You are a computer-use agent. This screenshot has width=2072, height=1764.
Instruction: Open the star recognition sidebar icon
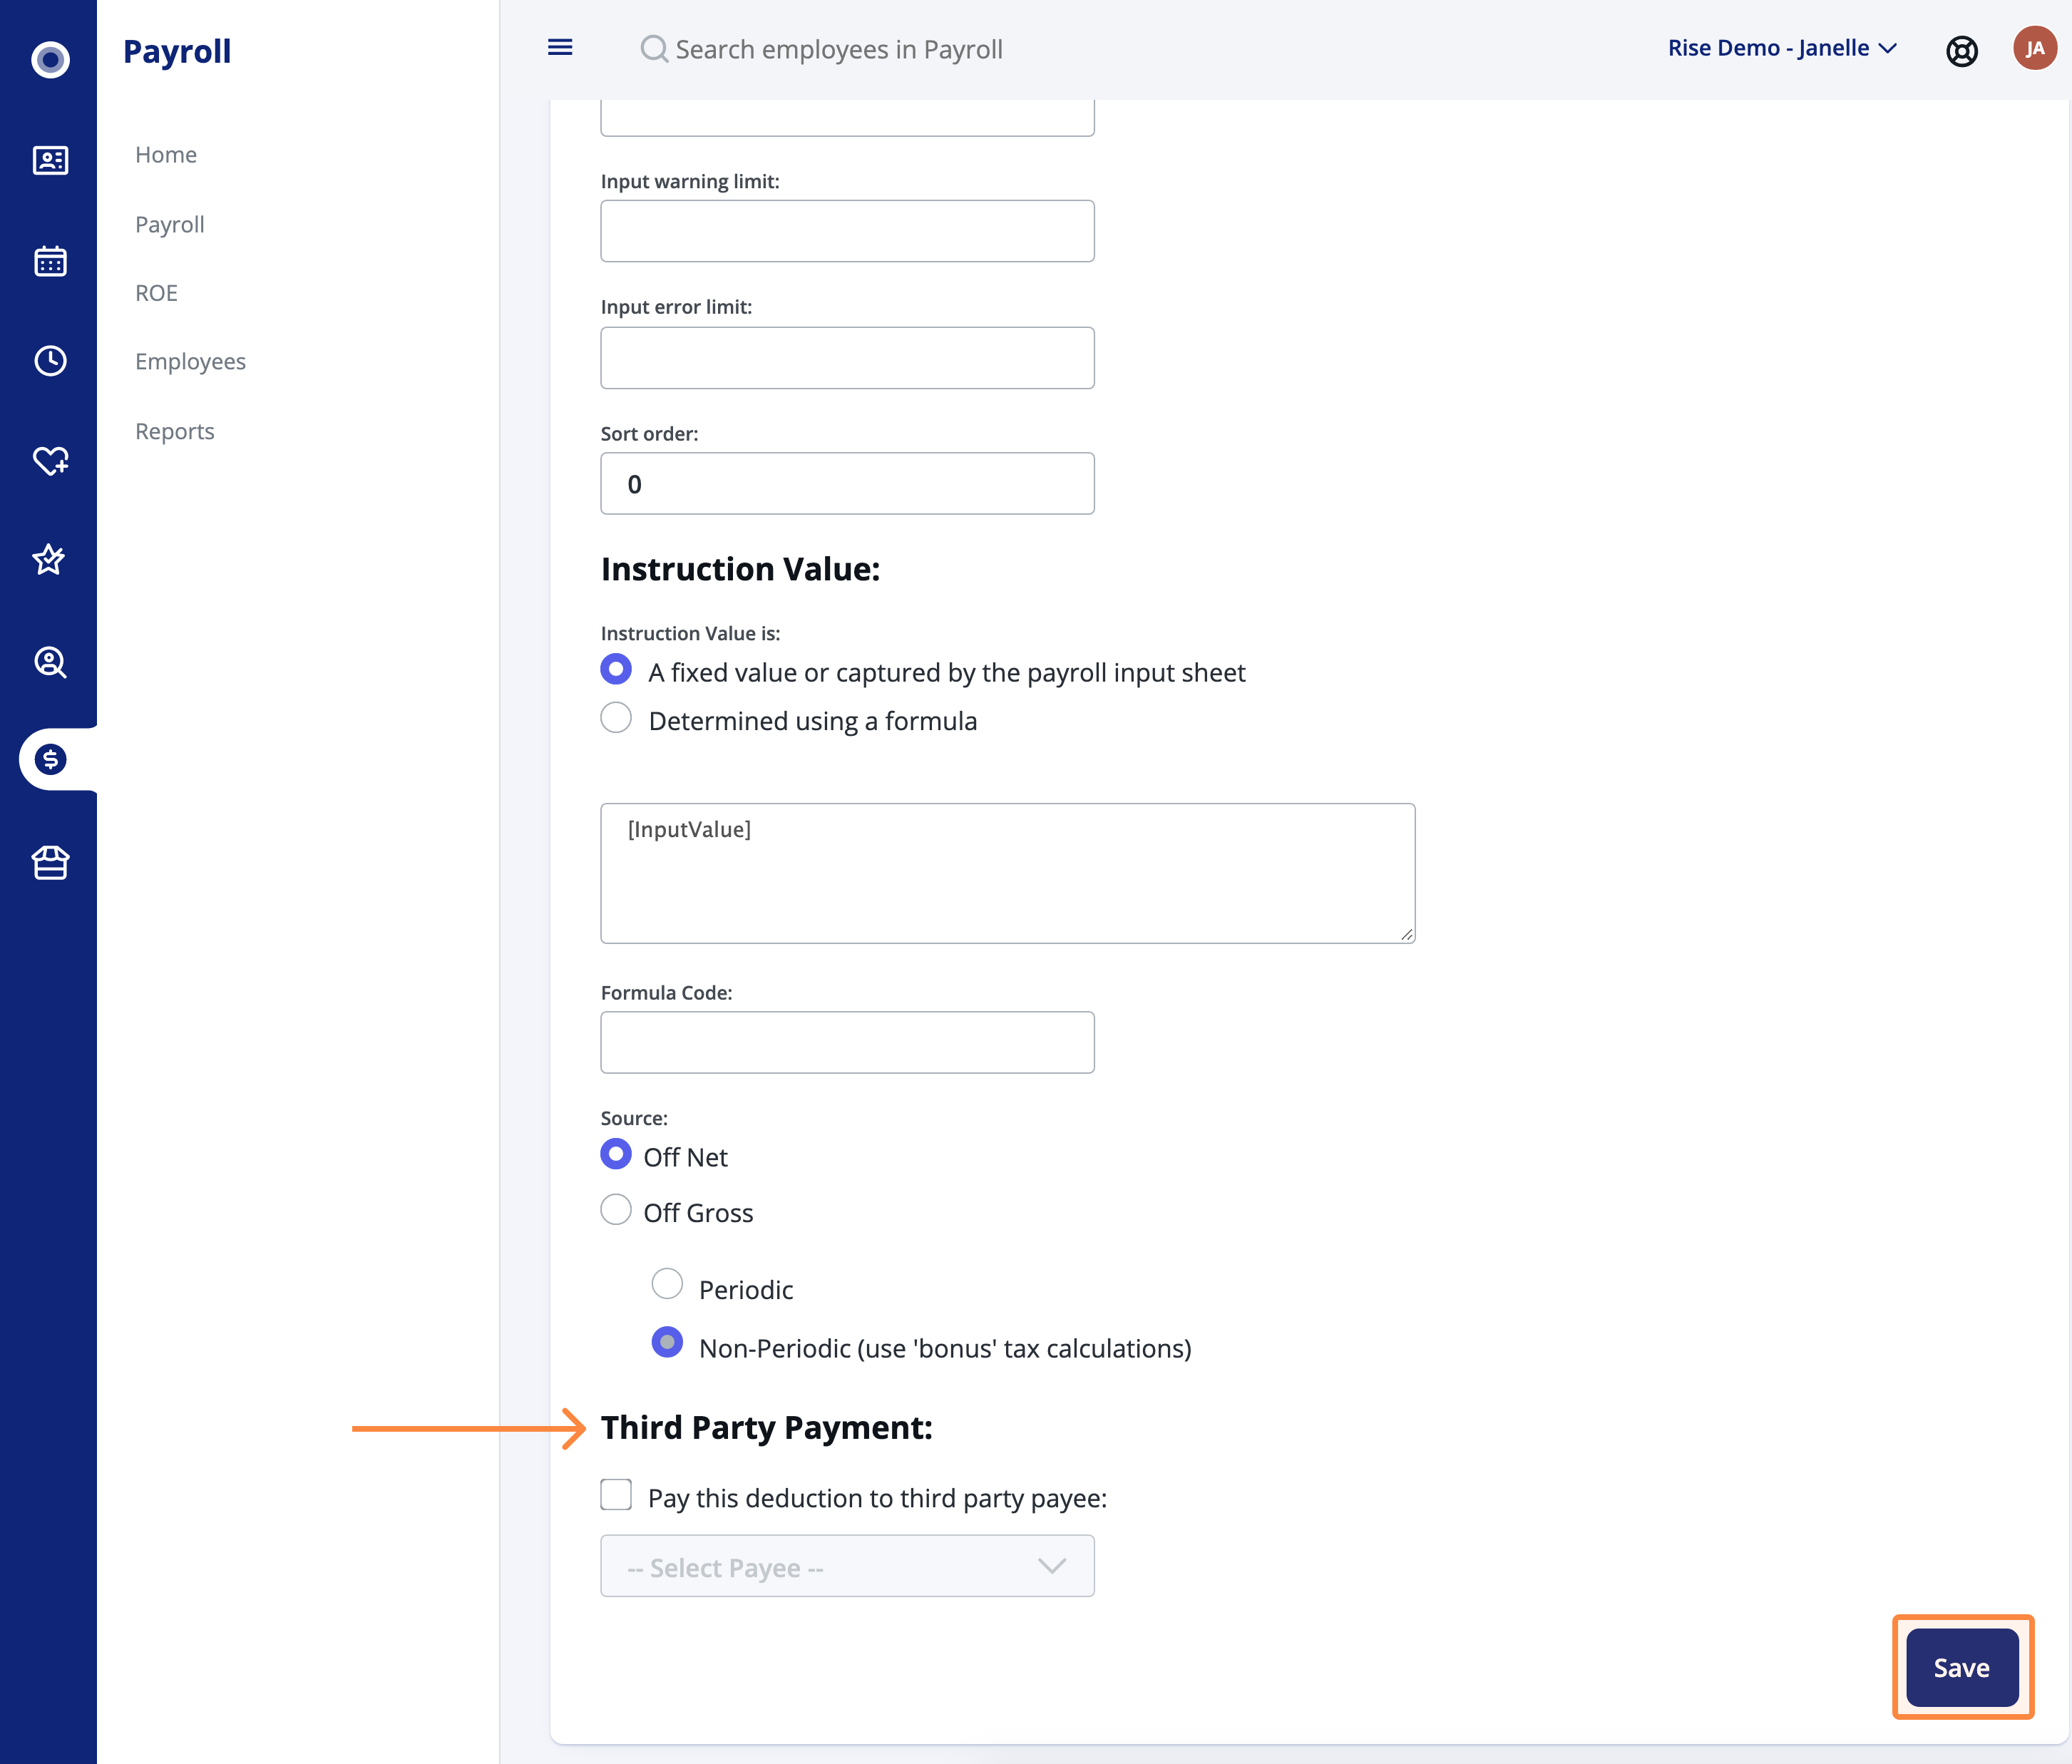pos(49,559)
